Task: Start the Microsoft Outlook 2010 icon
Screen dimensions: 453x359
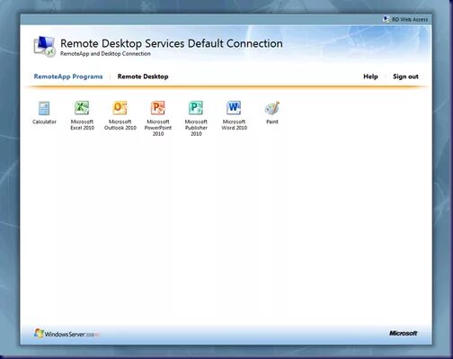Action: [x=120, y=108]
